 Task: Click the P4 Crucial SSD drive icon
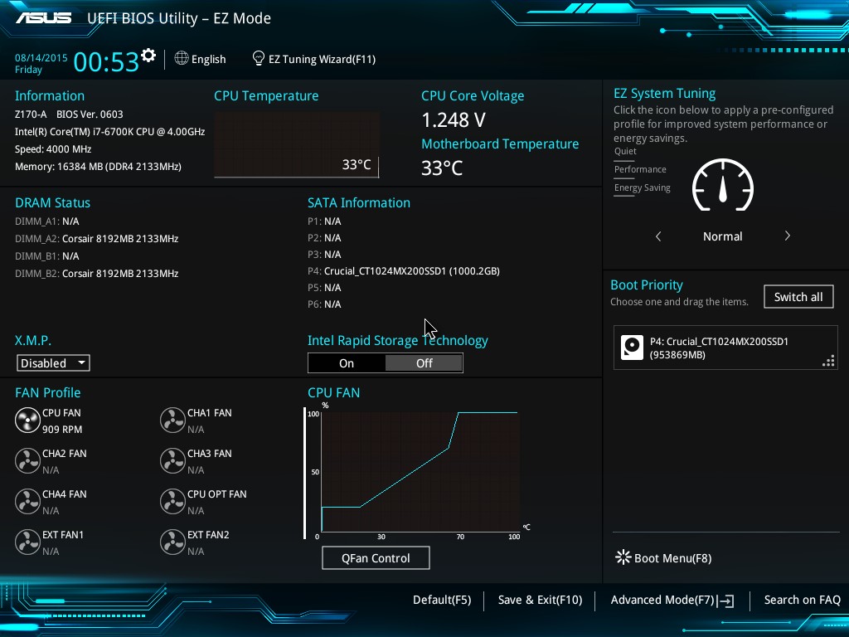[x=632, y=347]
